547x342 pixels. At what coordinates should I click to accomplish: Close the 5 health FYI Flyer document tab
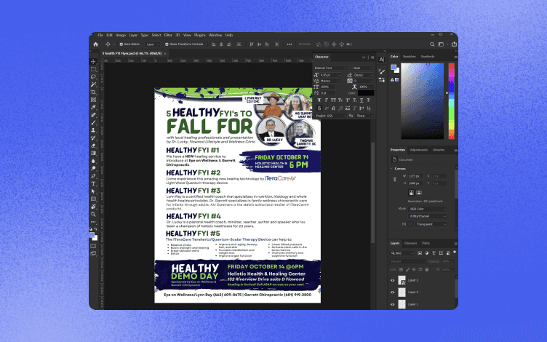(x=165, y=53)
